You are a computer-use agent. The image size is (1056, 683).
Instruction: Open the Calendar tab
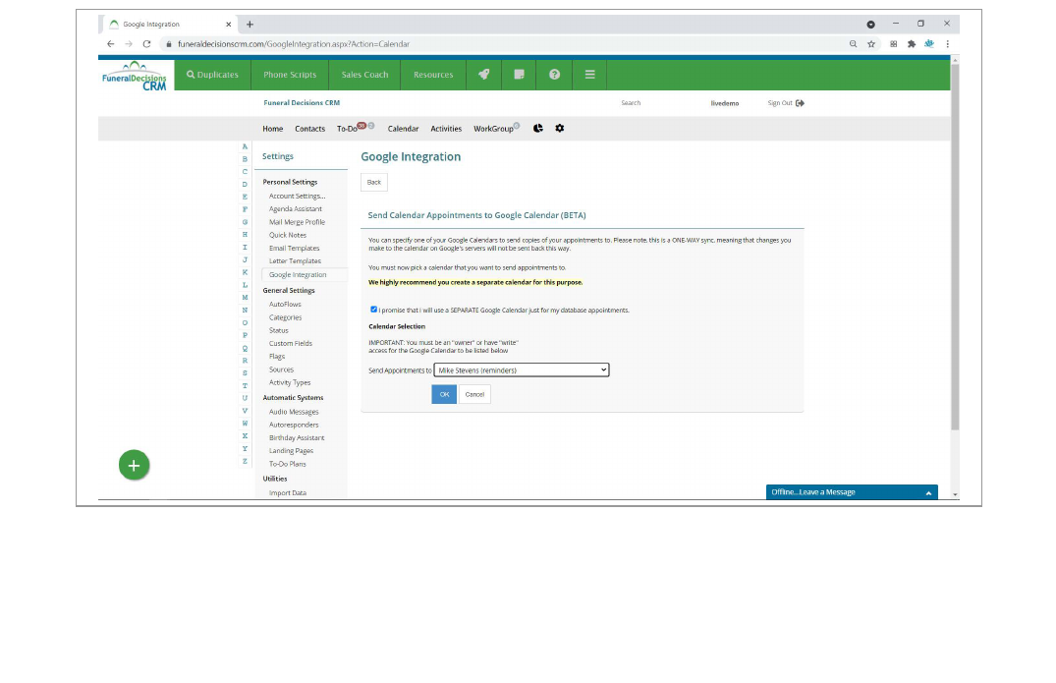coord(403,129)
